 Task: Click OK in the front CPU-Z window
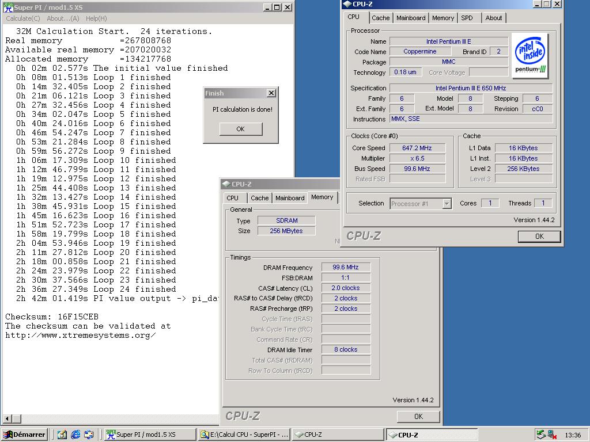(x=539, y=237)
